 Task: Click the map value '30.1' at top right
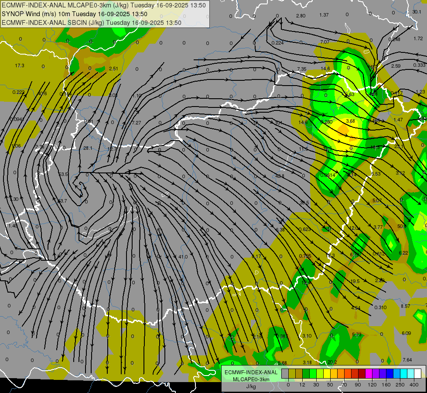pyautogui.click(x=417, y=12)
